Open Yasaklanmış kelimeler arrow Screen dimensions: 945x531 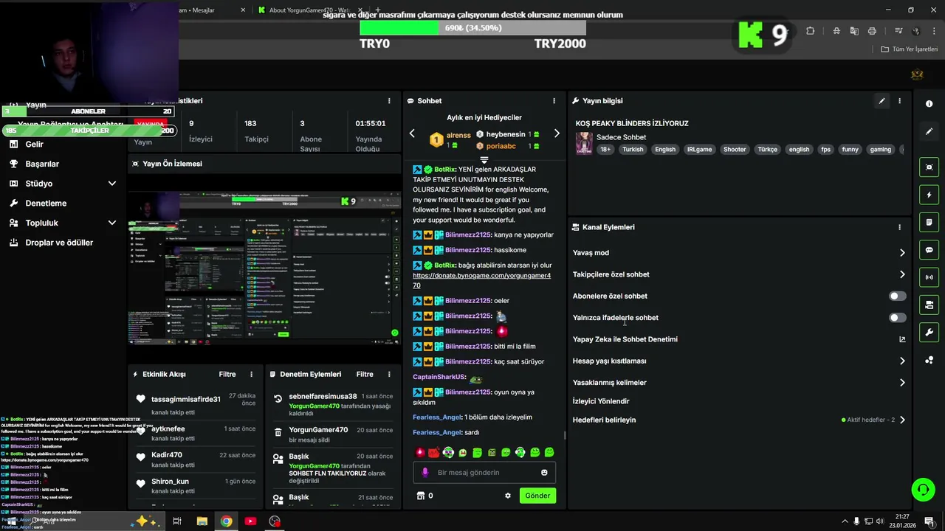(902, 383)
